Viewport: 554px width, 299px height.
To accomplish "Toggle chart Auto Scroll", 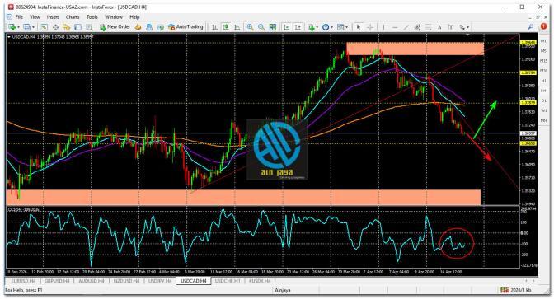I will point(287,27).
